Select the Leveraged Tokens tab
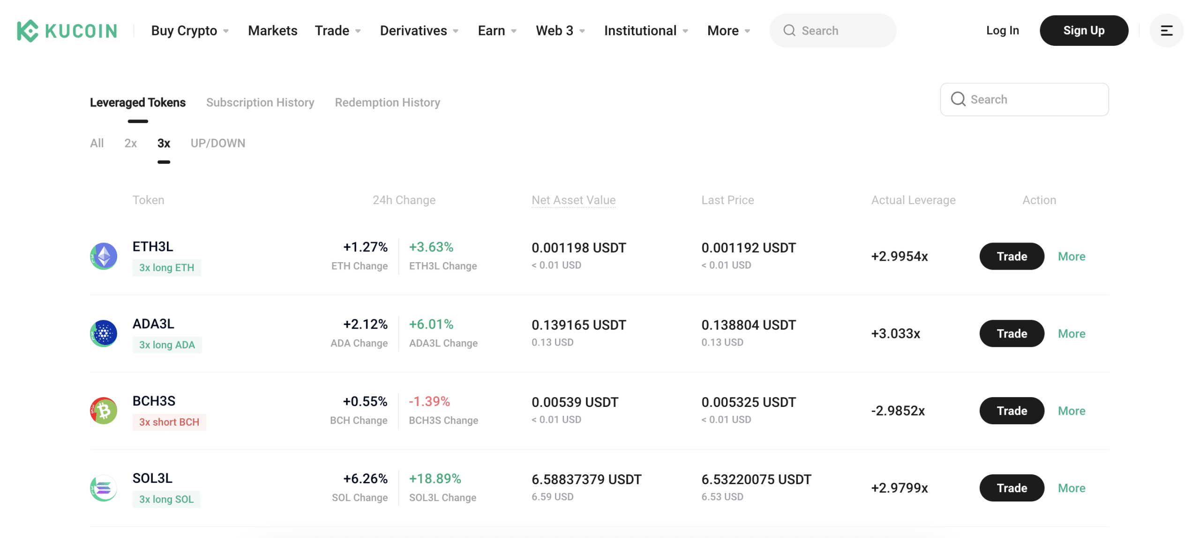 click(x=138, y=103)
